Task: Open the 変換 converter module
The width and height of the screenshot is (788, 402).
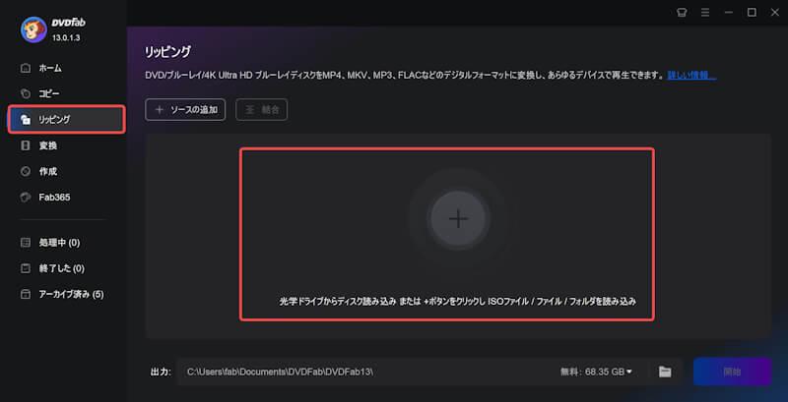Action: pos(39,145)
